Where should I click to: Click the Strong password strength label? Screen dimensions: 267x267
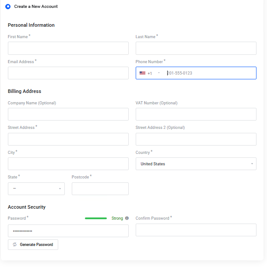(117, 218)
